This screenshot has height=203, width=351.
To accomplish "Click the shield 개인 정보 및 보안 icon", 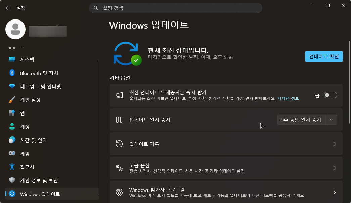I will (12, 180).
